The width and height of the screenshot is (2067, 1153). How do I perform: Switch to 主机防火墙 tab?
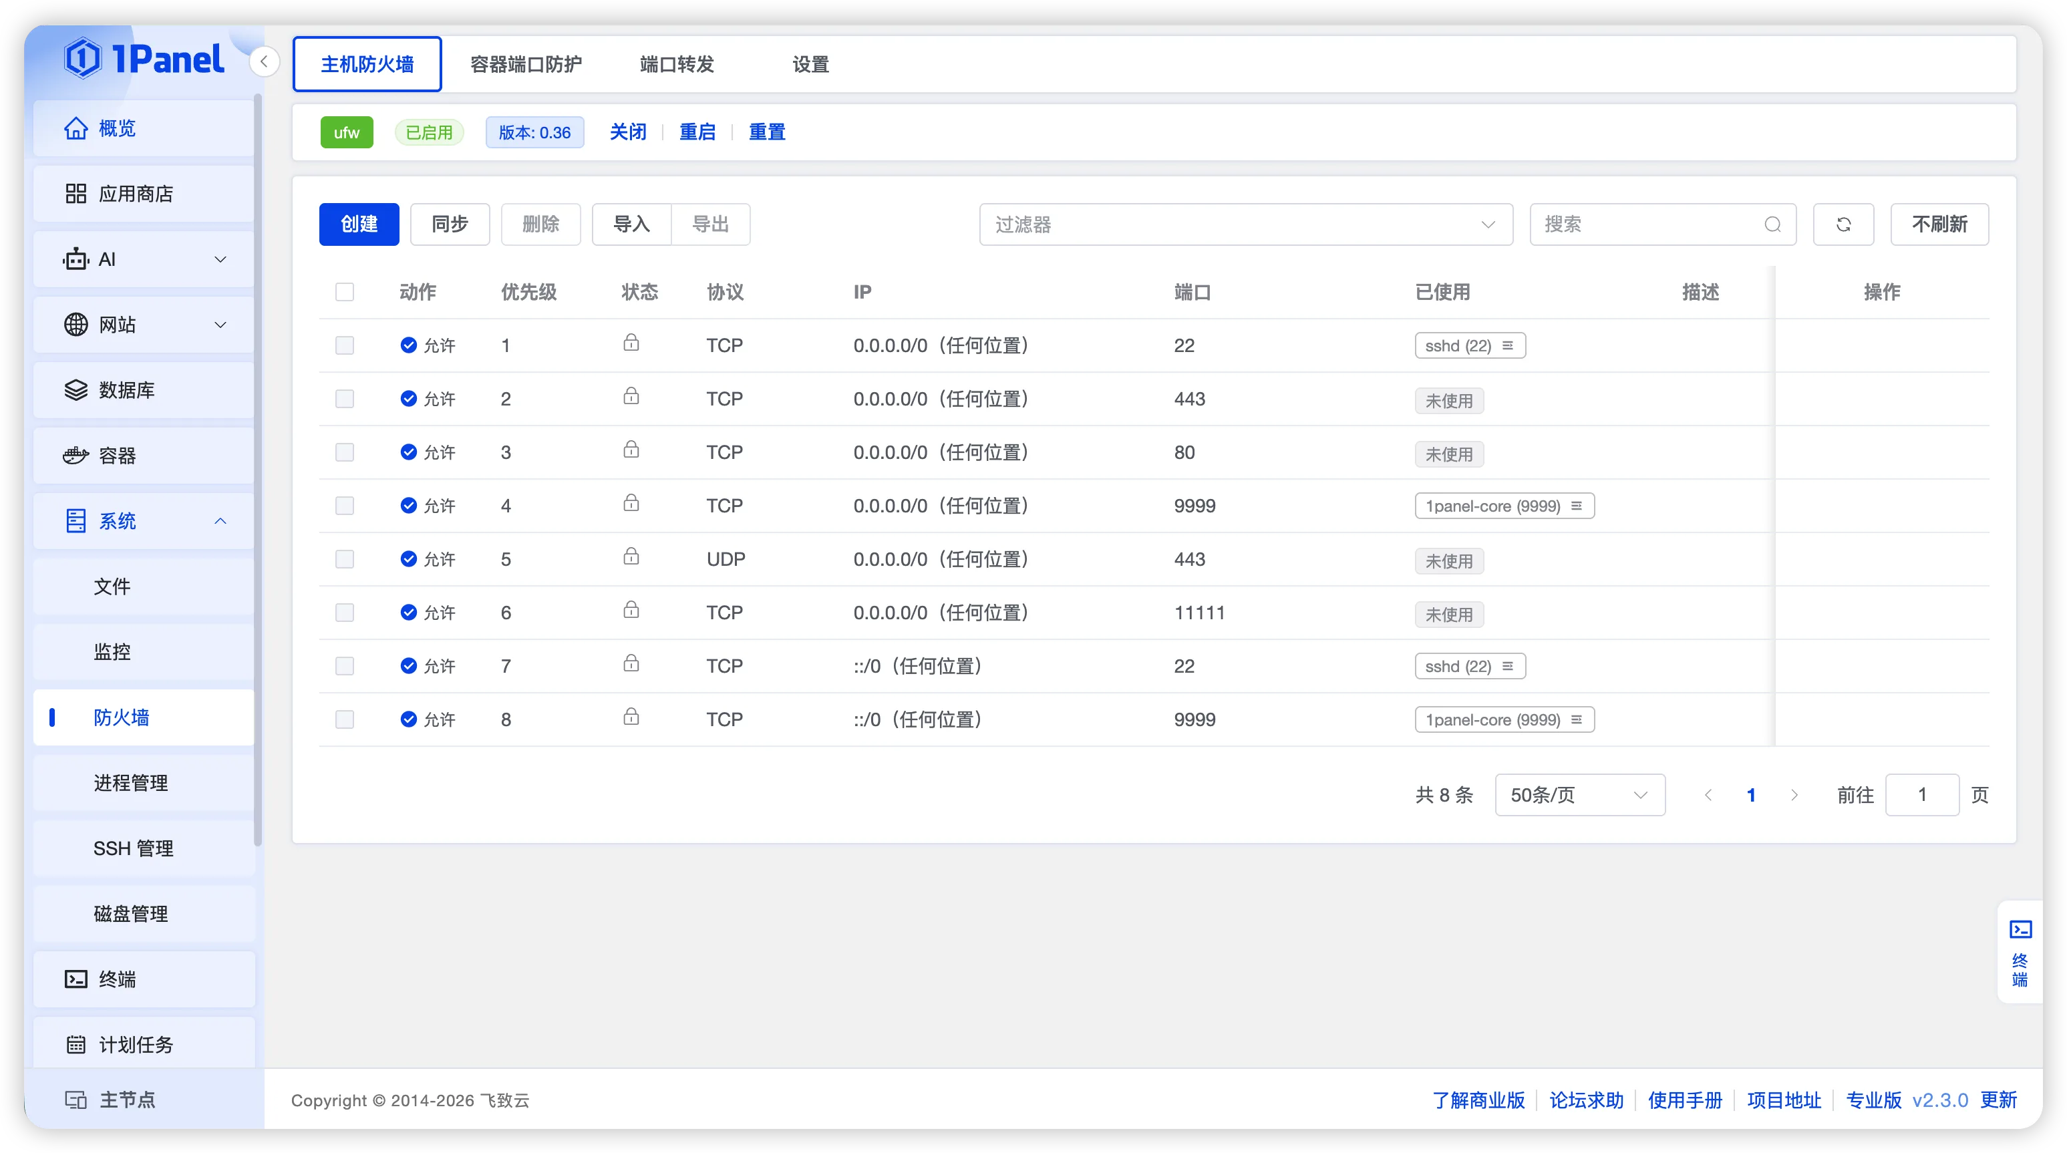[x=367, y=64]
